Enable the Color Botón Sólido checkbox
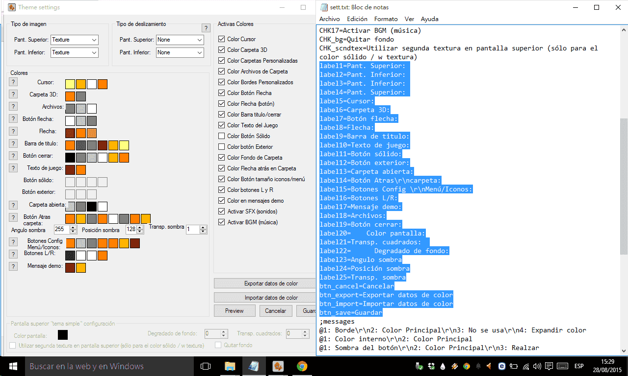This screenshot has height=376, width=628. coord(222,136)
